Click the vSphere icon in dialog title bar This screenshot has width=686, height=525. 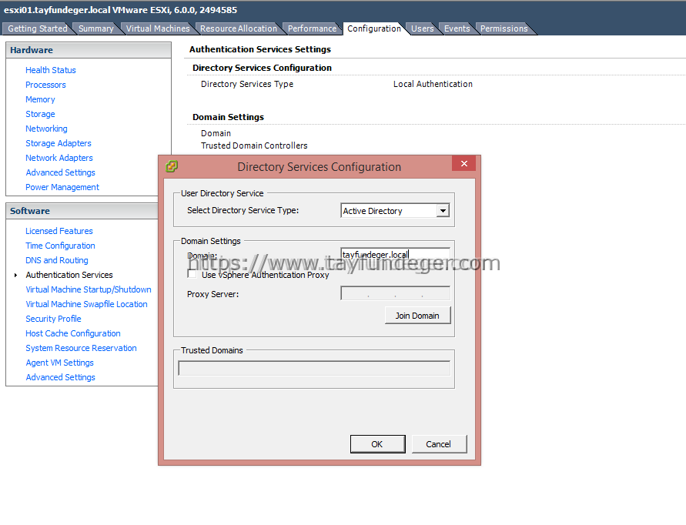(172, 166)
